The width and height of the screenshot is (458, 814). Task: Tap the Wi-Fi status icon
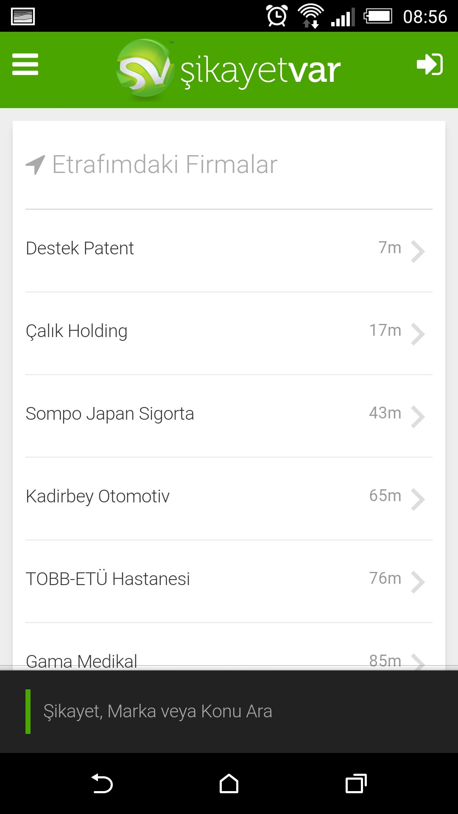coord(311,17)
